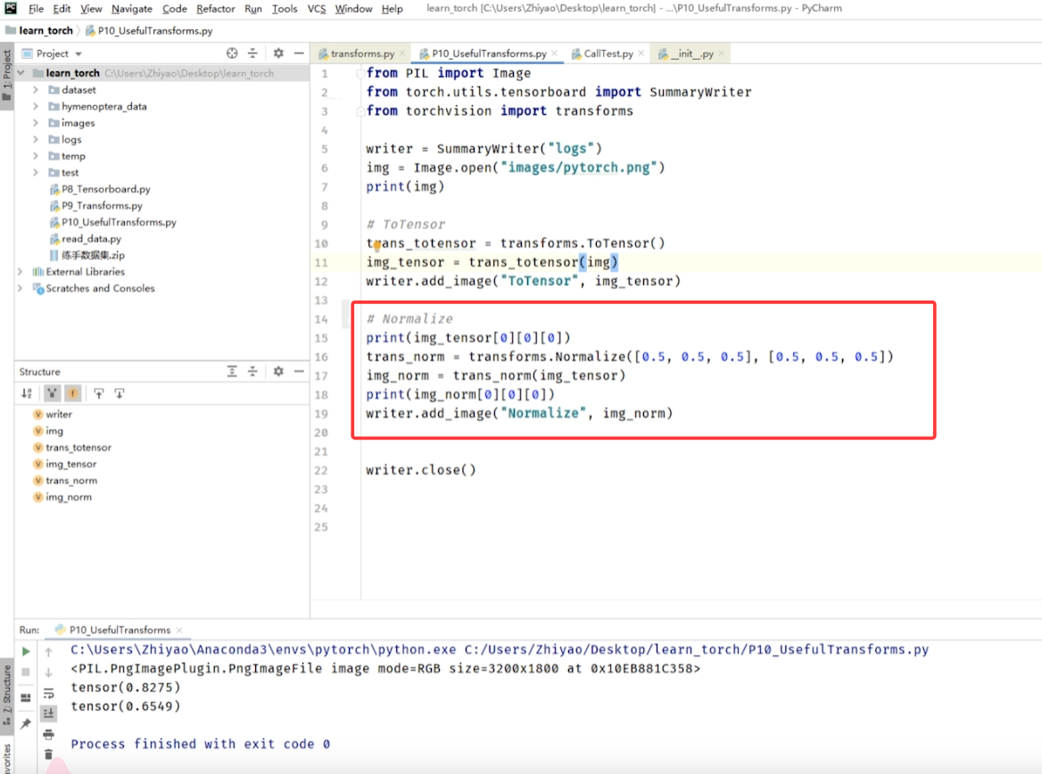
Task: Toggle soft-wrap in Run console
Action: click(48, 694)
